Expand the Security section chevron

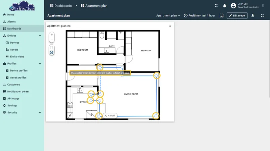click(40, 112)
